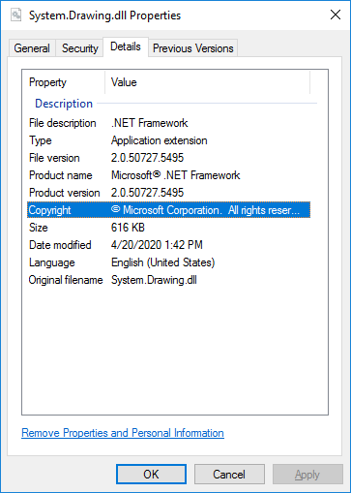This screenshot has width=351, height=493.
Task: Click the Description group heading
Action: tap(64, 104)
